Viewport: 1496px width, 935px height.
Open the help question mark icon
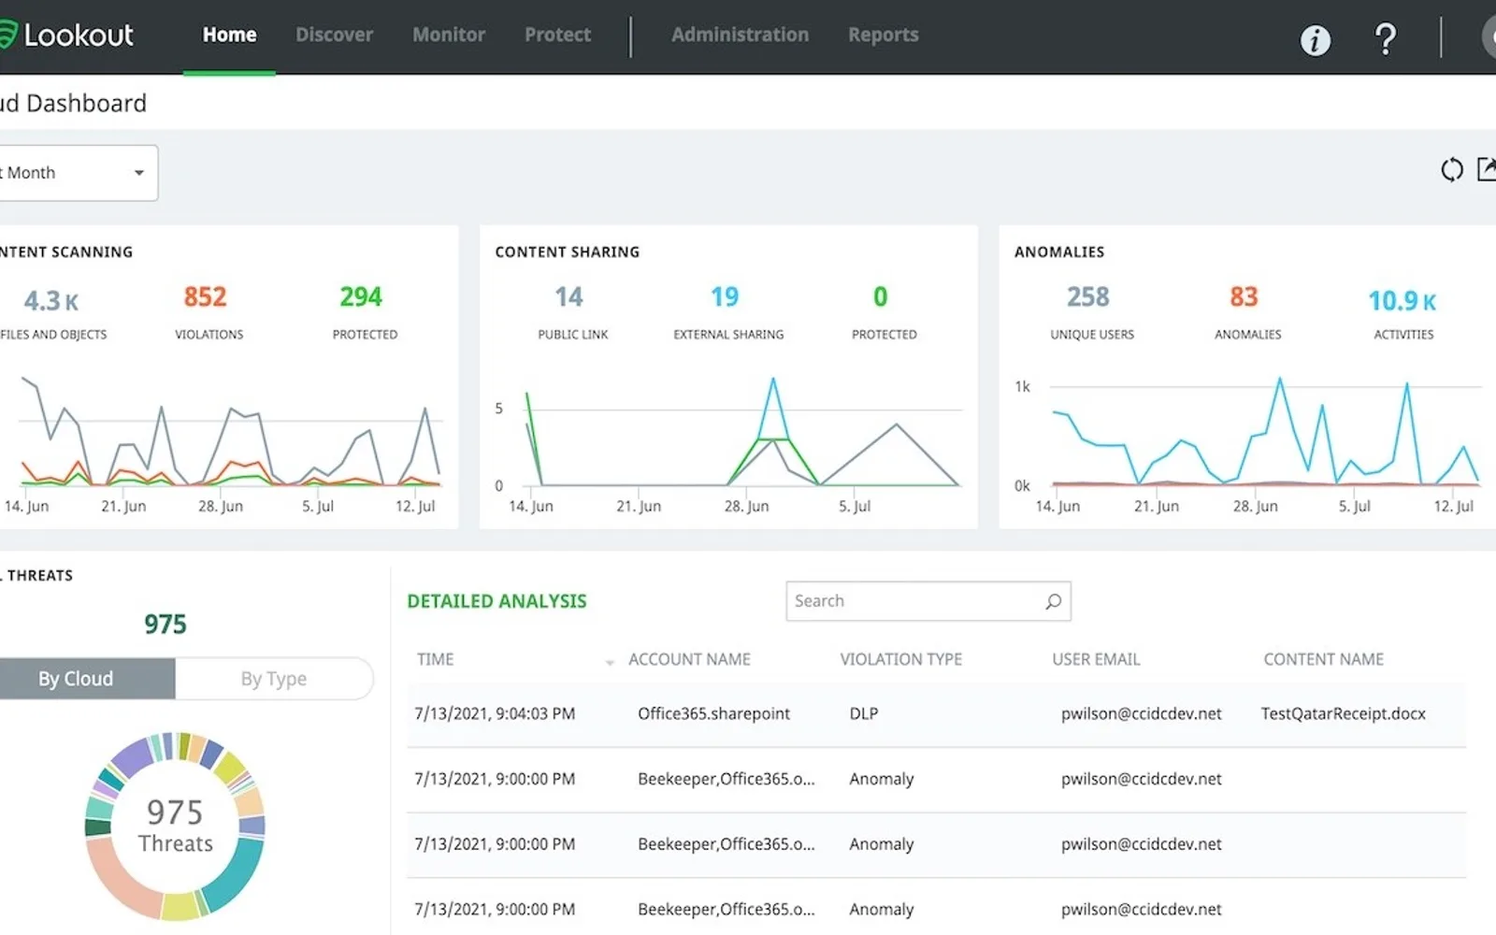coord(1386,39)
